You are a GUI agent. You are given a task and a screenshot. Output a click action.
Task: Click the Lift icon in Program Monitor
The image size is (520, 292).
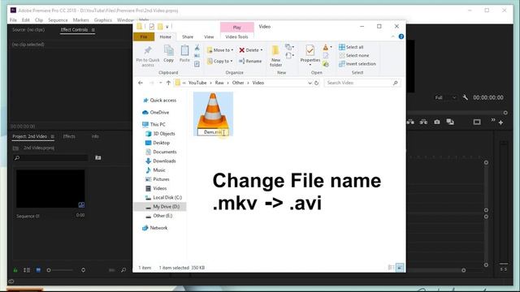[x=410, y=122]
